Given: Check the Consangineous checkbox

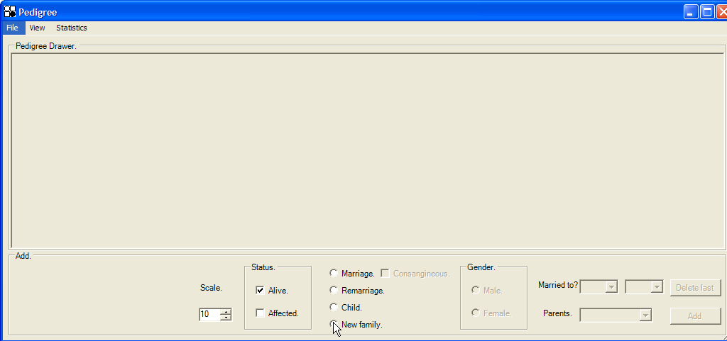Looking at the screenshot, I should (385, 274).
